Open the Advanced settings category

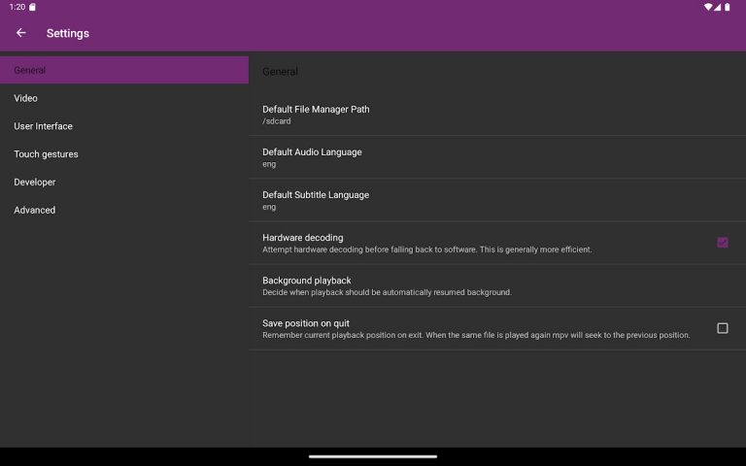(x=124, y=210)
